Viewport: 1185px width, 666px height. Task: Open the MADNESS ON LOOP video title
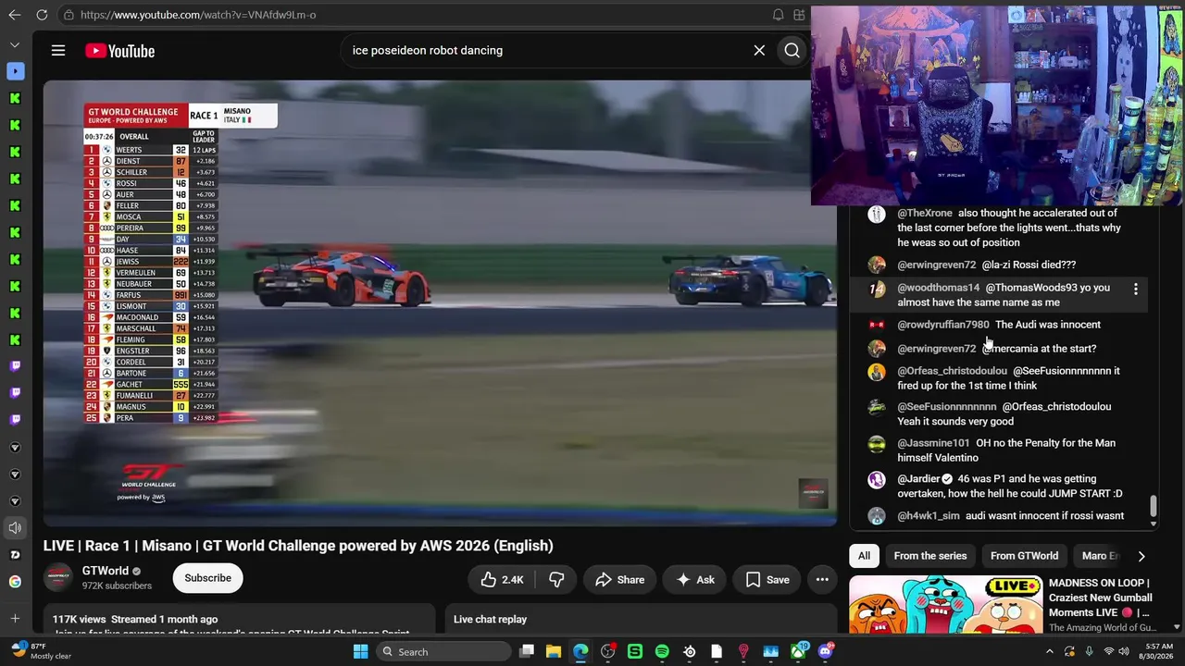pyautogui.click(x=1102, y=598)
